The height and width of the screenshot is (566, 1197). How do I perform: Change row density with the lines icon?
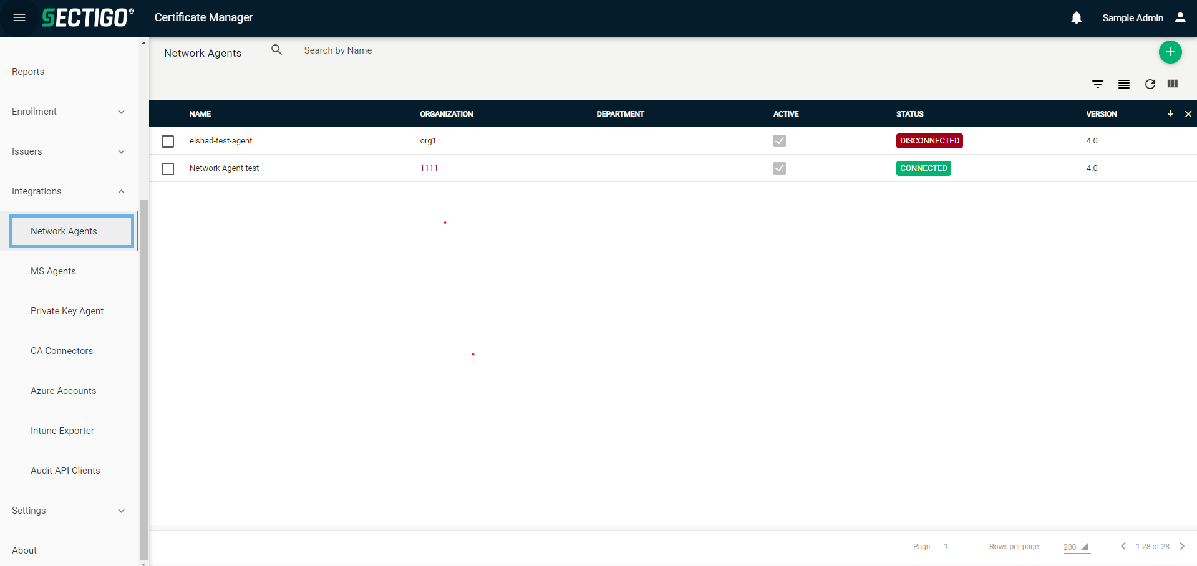tap(1124, 84)
